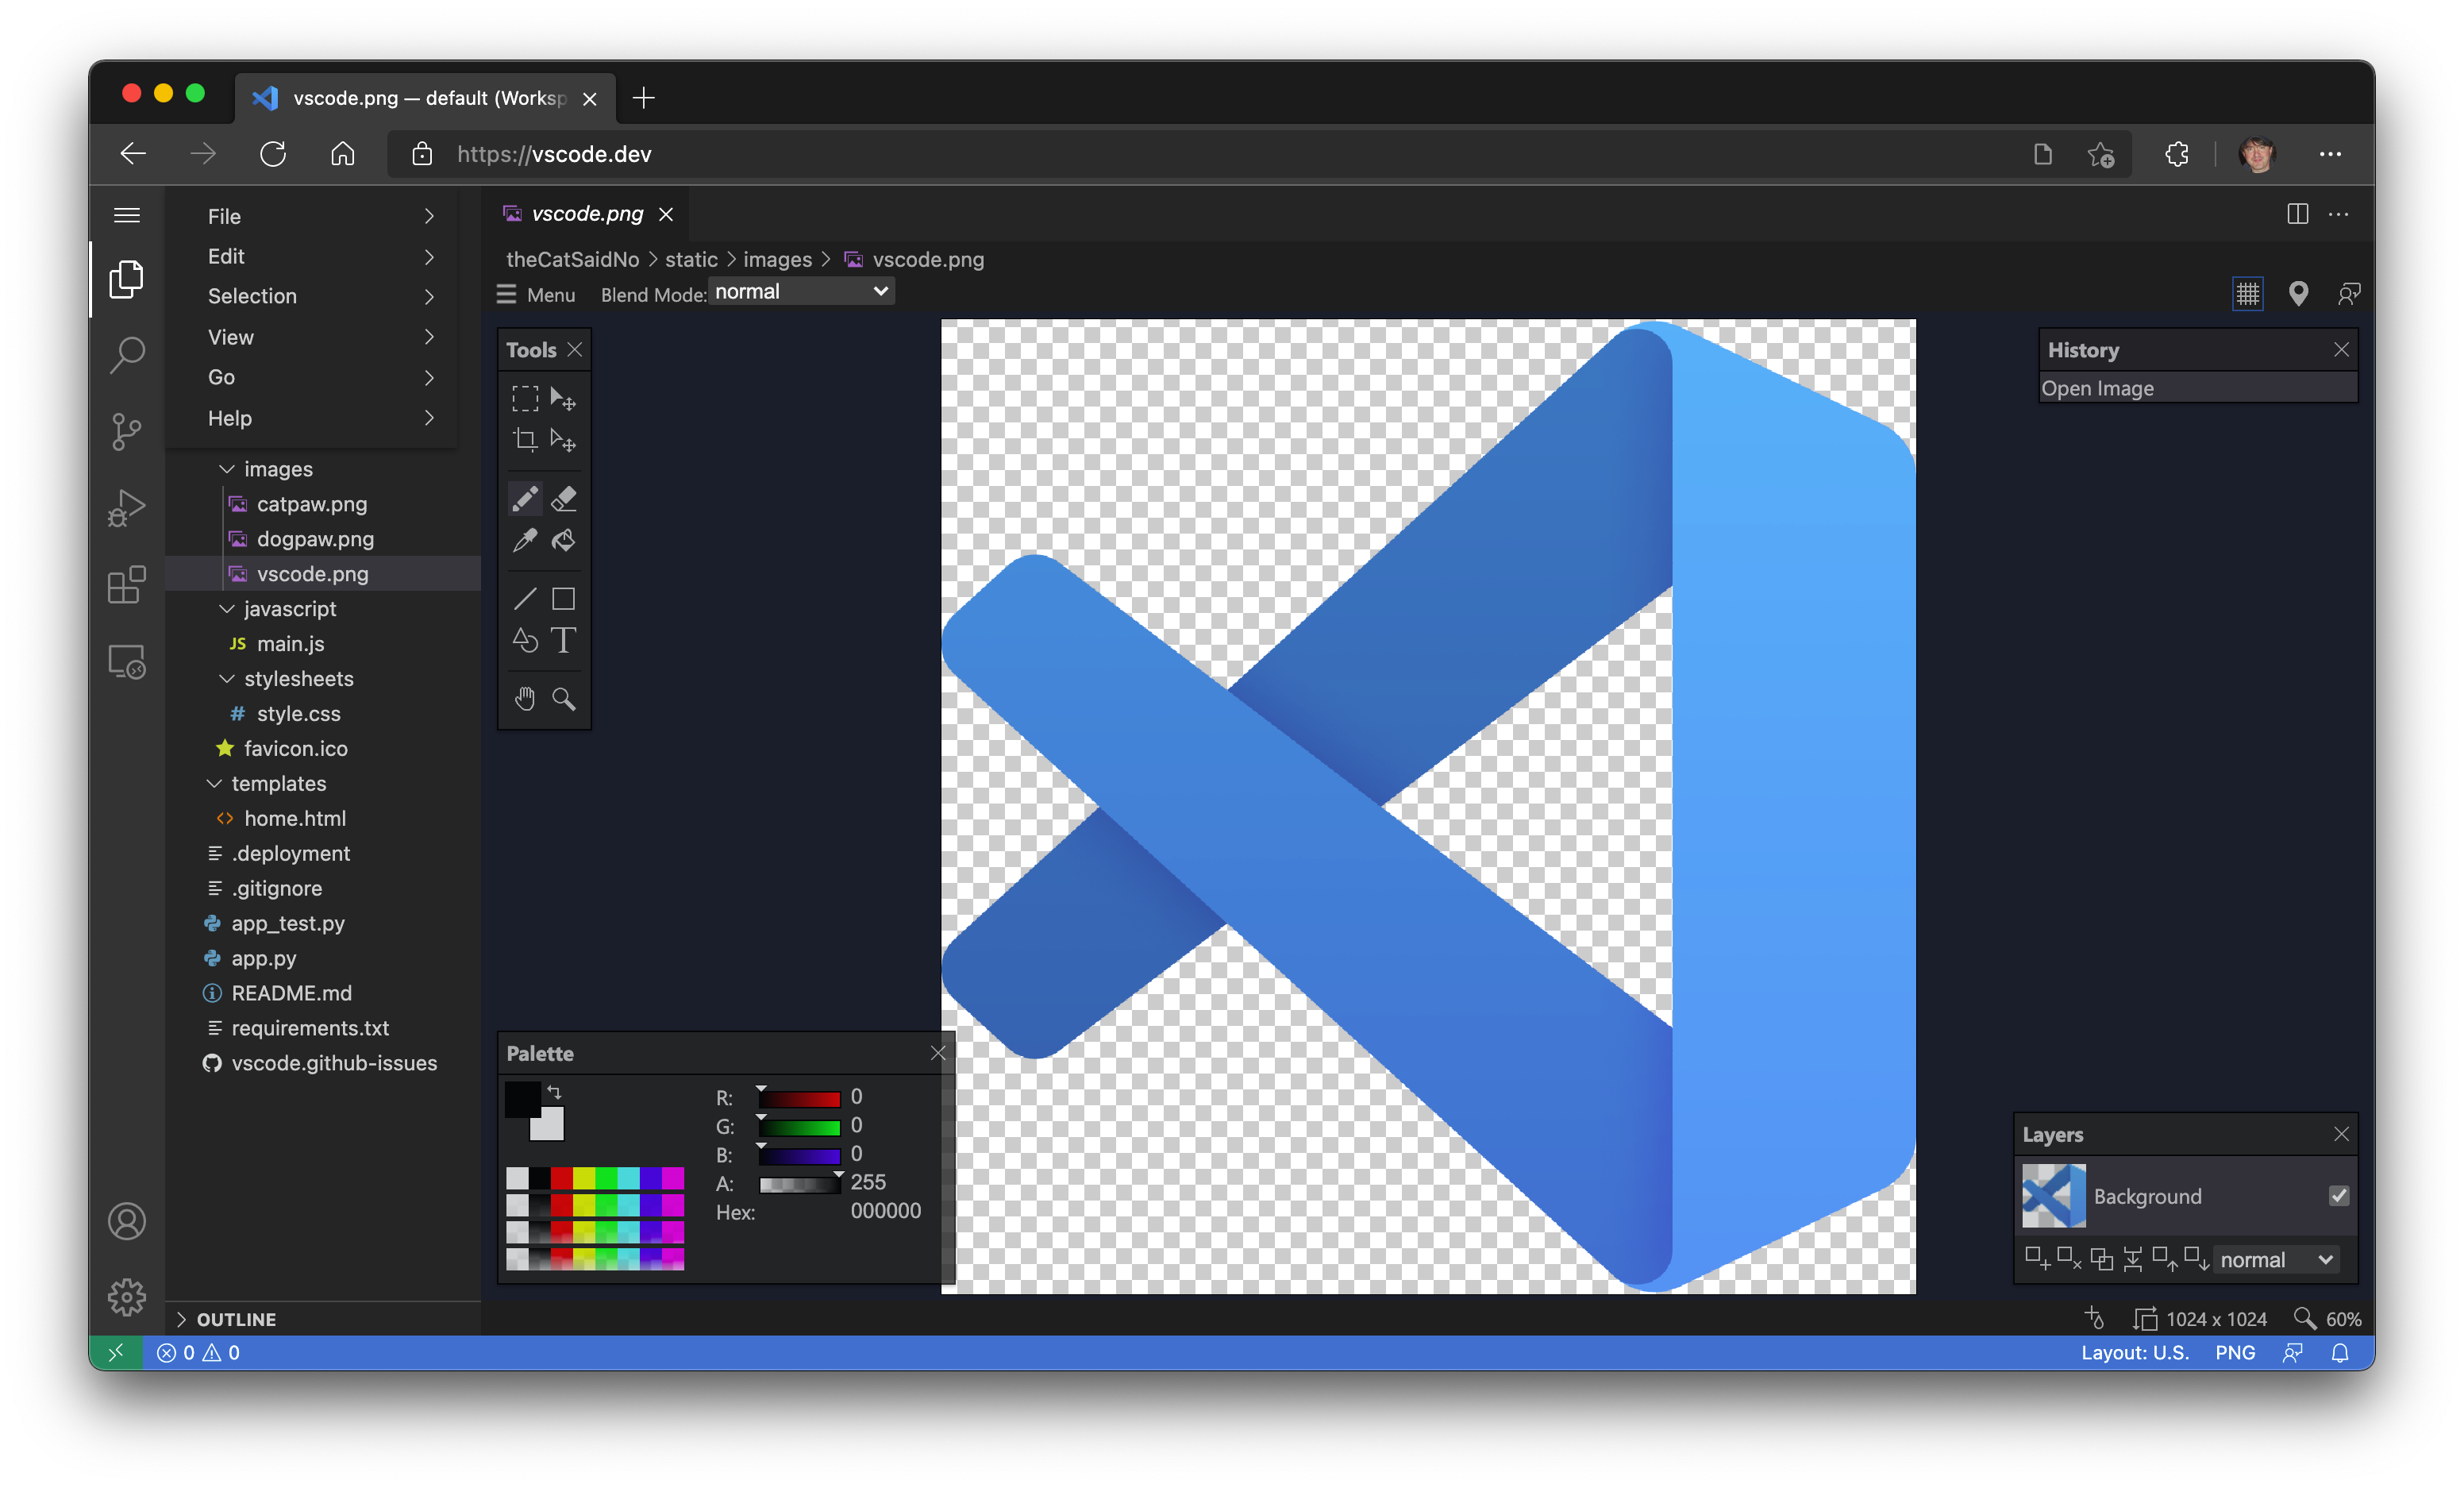Open the File menu
Viewport: 2464px width, 1488px height.
[x=224, y=215]
